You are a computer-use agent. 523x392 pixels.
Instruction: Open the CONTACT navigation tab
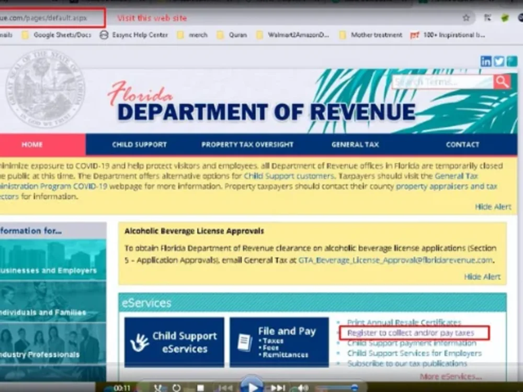tap(463, 145)
